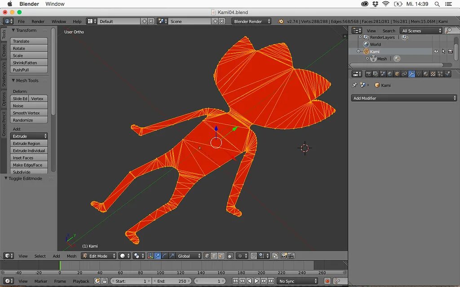Open the Scene properties tab

[383, 74]
